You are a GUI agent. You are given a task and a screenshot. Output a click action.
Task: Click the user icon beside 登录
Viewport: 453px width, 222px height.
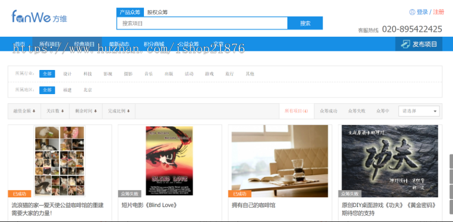412,12
